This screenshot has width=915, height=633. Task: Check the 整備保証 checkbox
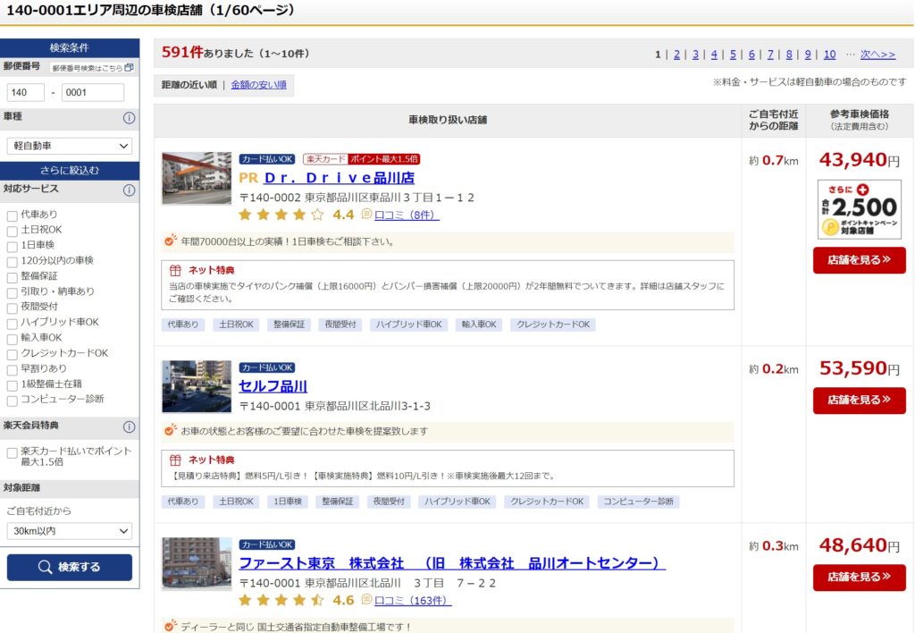(12, 277)
